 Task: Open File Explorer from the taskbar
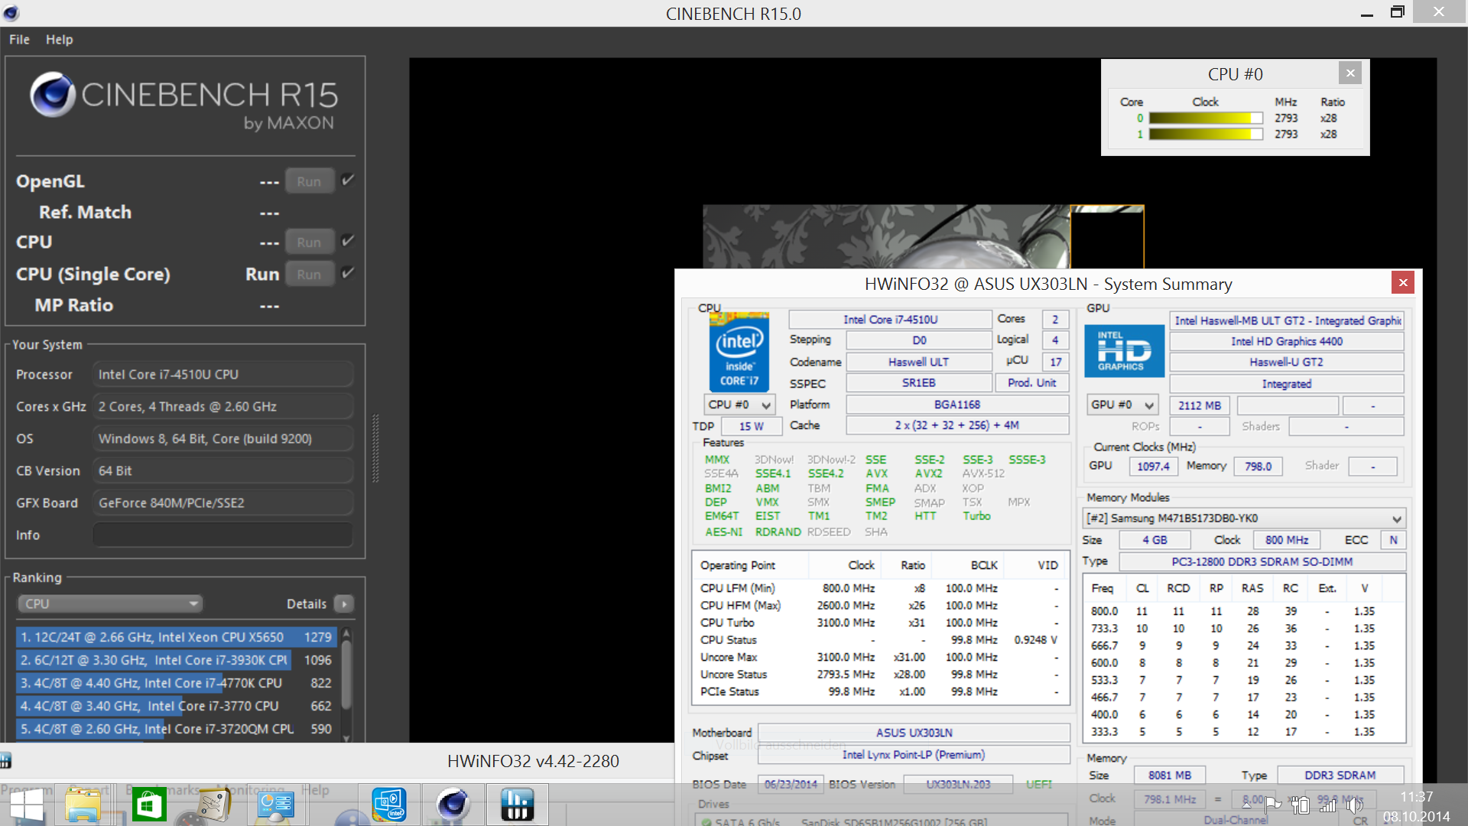[83, 805]
